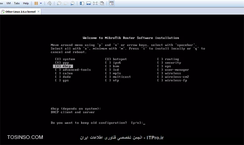The width and height of the screenshot is (244, 145).
Task: Send Ctrl+Alt+Del to the VM
Action: [49, 3]
